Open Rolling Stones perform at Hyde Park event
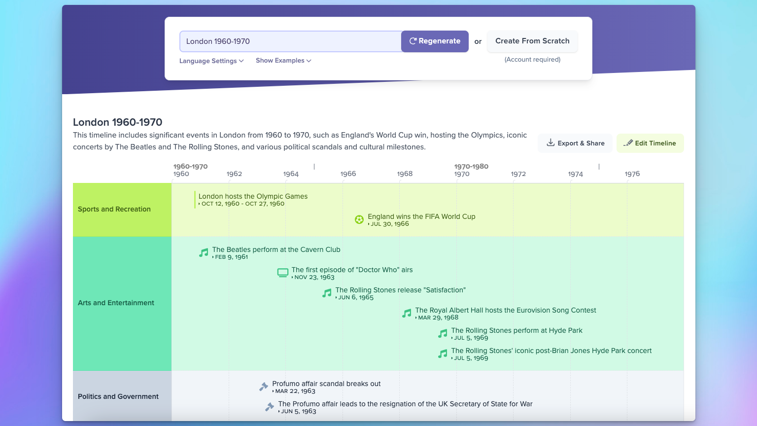Image resolution: width=757 pixels, height=426 pixels. pyautogui.click(x=516, y=331)
